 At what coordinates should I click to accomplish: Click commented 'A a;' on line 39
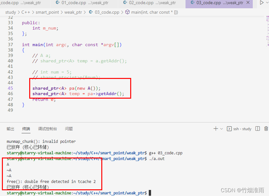pyautogui.click(x=45, y=56)
